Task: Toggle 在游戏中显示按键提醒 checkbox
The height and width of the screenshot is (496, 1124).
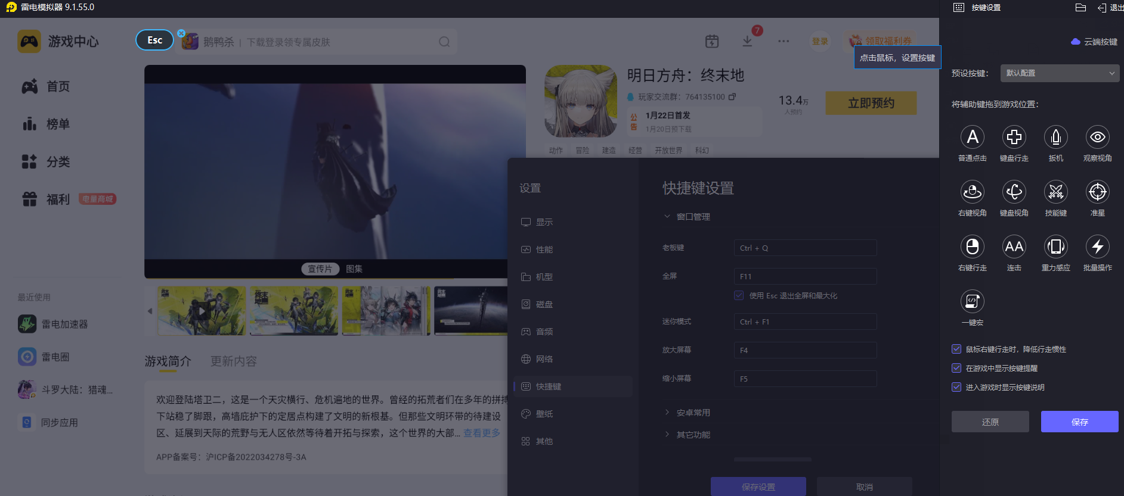Action: 956,368
